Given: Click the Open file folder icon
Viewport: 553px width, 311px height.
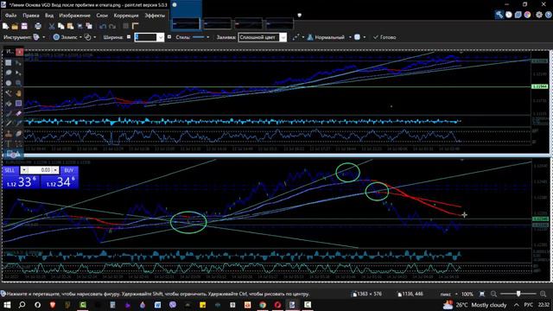Looking at the screenshot, I should pyautogui.click(x=15, y=26).
